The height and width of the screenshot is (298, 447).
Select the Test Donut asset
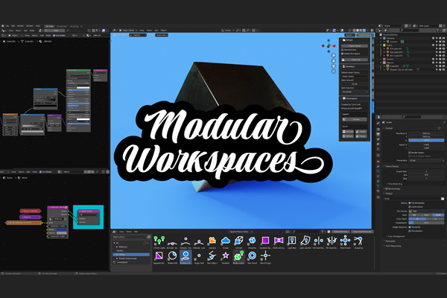pyautogui.click(x=252, y=257)
